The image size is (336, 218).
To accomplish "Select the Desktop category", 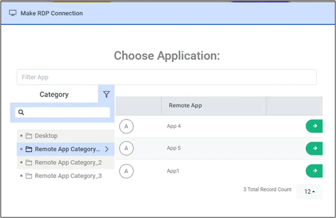I will pyautogui.click(x=66, y=136).
